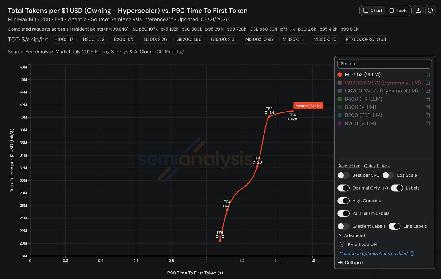
Task: Click the purple B200 (vLLM) color dot
Action: click(340, 123)
